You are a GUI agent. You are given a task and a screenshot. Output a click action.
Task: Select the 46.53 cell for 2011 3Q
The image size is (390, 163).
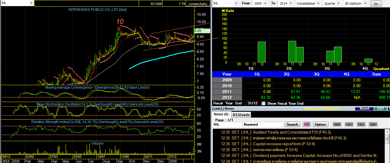click(317, 92)
